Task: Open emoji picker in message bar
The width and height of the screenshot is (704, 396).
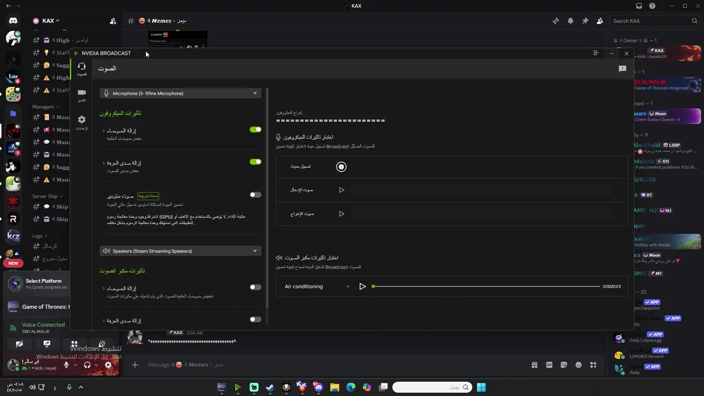Action: pos(579,365)
